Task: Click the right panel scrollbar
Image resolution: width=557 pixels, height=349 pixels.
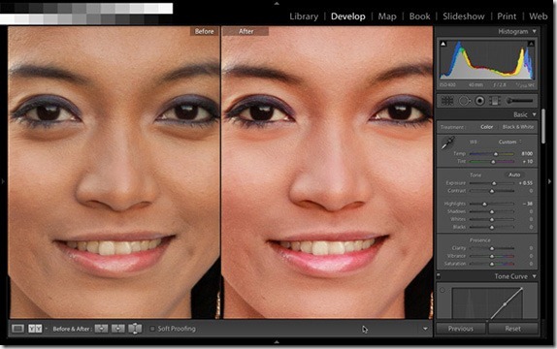Action: tap(543, 126)
